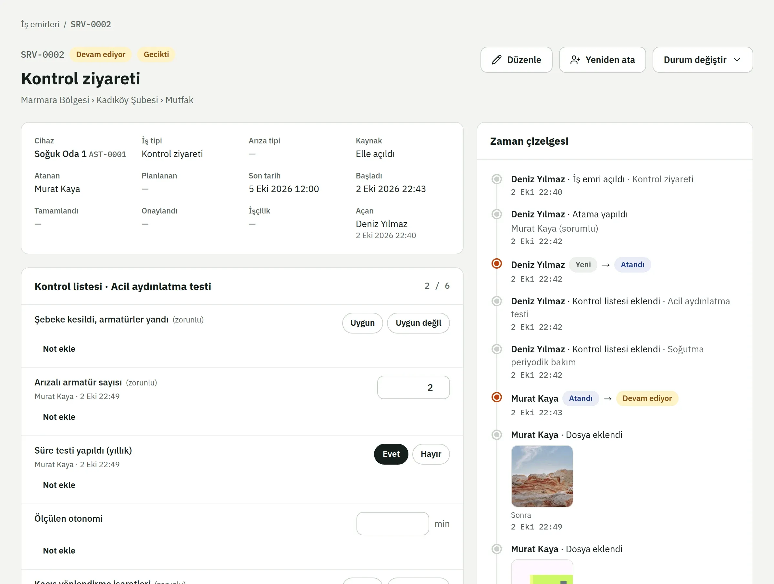
Task: Open the Durum değiştir dropdown chevron
Action: click(737, 60)
